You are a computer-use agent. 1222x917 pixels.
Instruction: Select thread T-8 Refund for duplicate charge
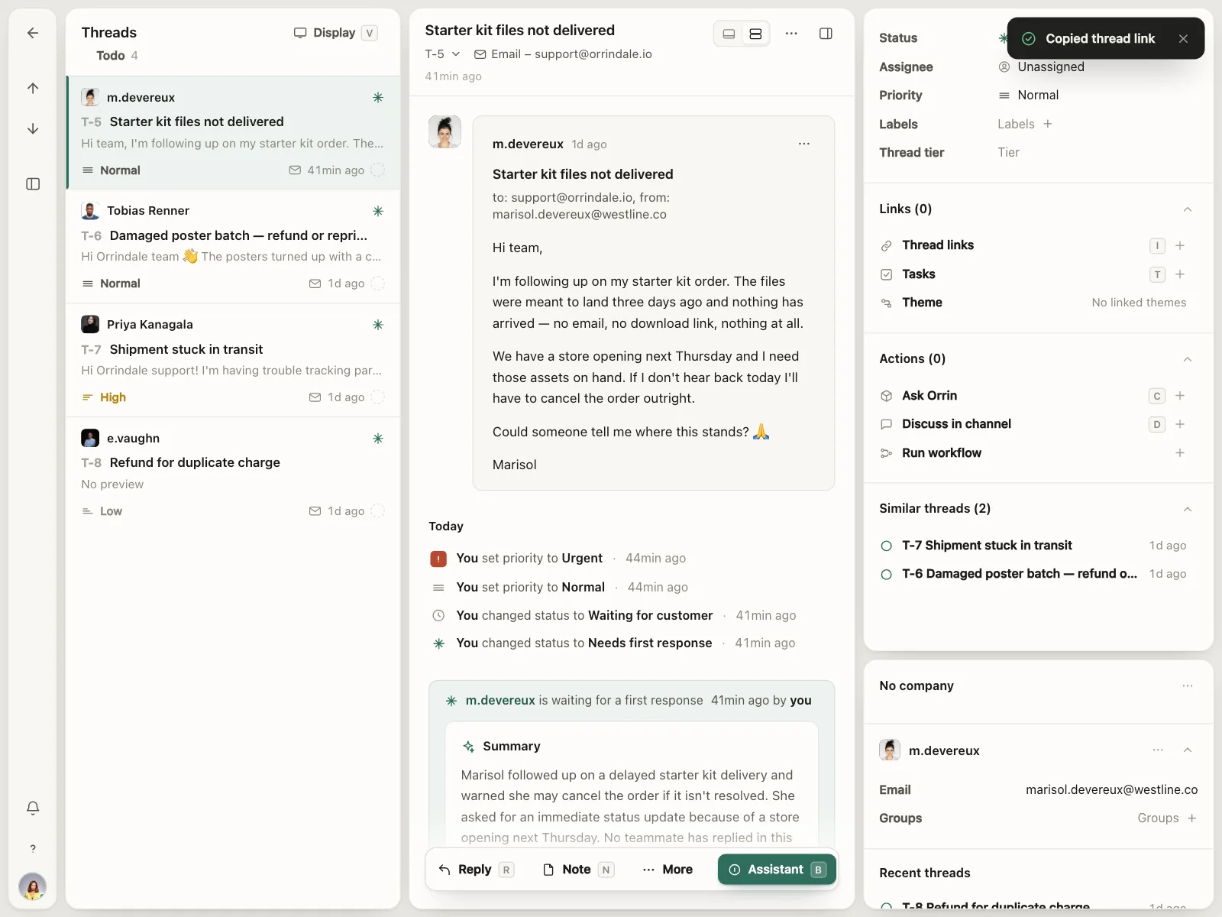pos(233,475)
